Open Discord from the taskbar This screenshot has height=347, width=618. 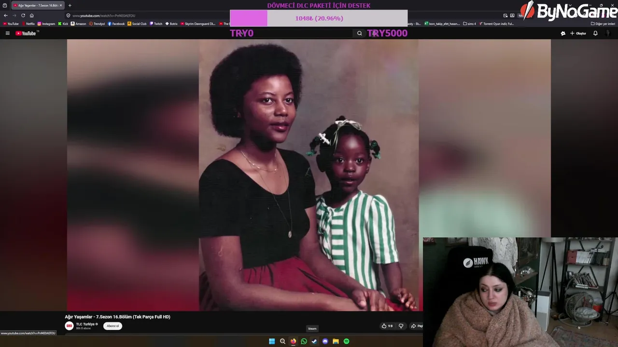(325, 341)
